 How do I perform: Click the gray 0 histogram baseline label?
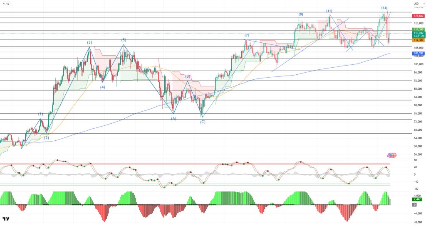[x=414, y=205]
